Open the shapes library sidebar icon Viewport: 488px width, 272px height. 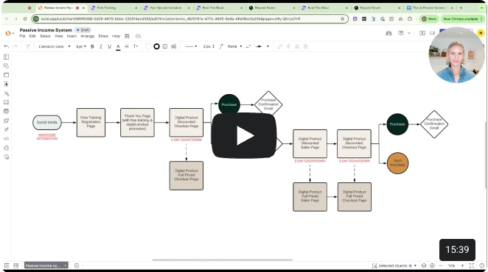(6, 66)
